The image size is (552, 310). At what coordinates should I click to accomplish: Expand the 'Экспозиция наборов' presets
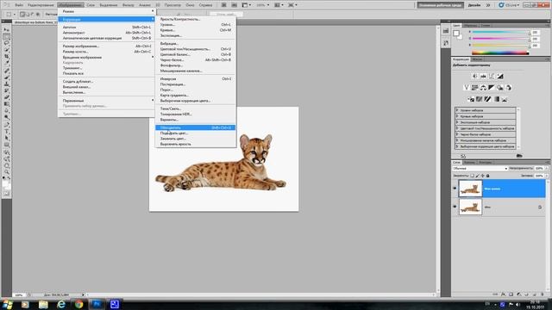click(457, 122)
